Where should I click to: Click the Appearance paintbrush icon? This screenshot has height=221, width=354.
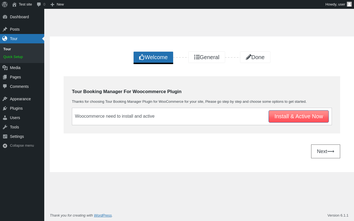click(5, 99)
